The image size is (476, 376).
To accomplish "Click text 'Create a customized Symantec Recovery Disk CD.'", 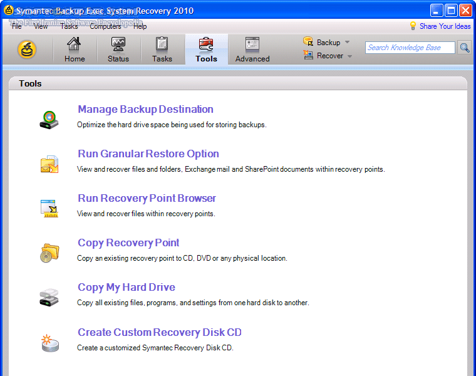I will pyautogui.click(x=155, y=348).
